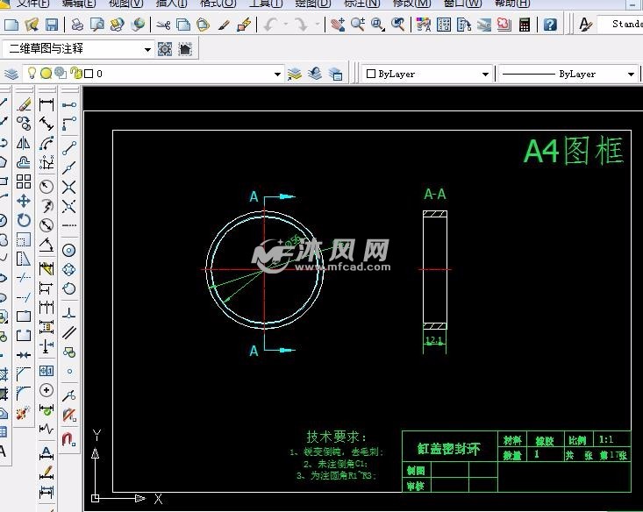The height and width of the screenshot is (512, 643).
Task: Click the Array tool icon
Action: point(24,181)
